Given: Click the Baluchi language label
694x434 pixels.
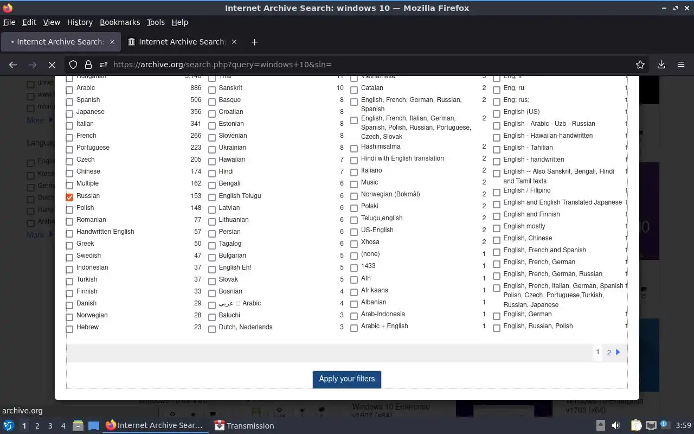Looking at the screenshot, I should 229,315.
